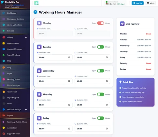Viewport: 158px width, 137px height.
Task: Click the Team Members person icon
Action: [4, 55]
